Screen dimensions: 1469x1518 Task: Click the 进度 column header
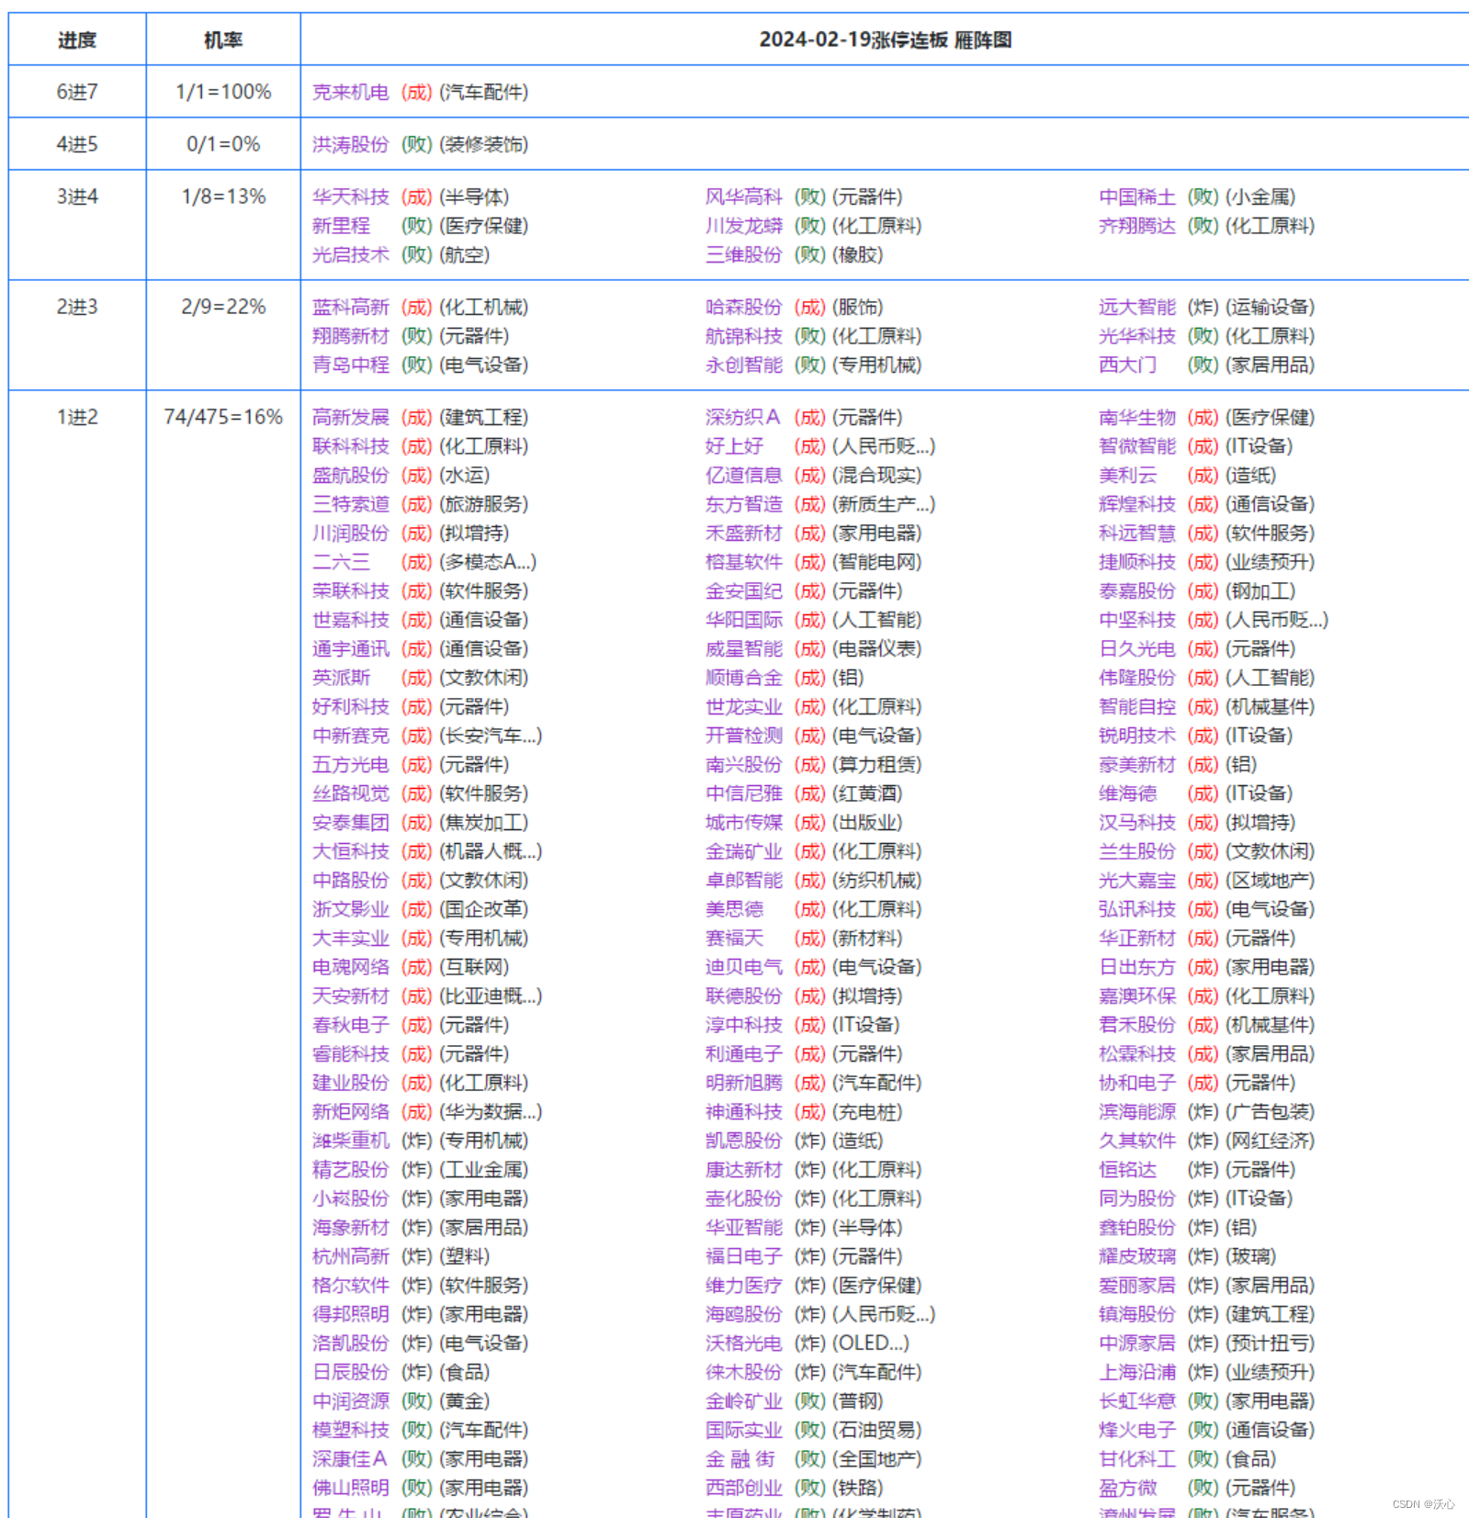(x=77, y=39)
